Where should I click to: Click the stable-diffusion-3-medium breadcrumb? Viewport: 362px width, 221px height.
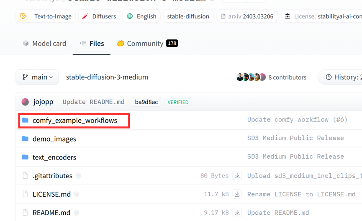tap(107, 77)
